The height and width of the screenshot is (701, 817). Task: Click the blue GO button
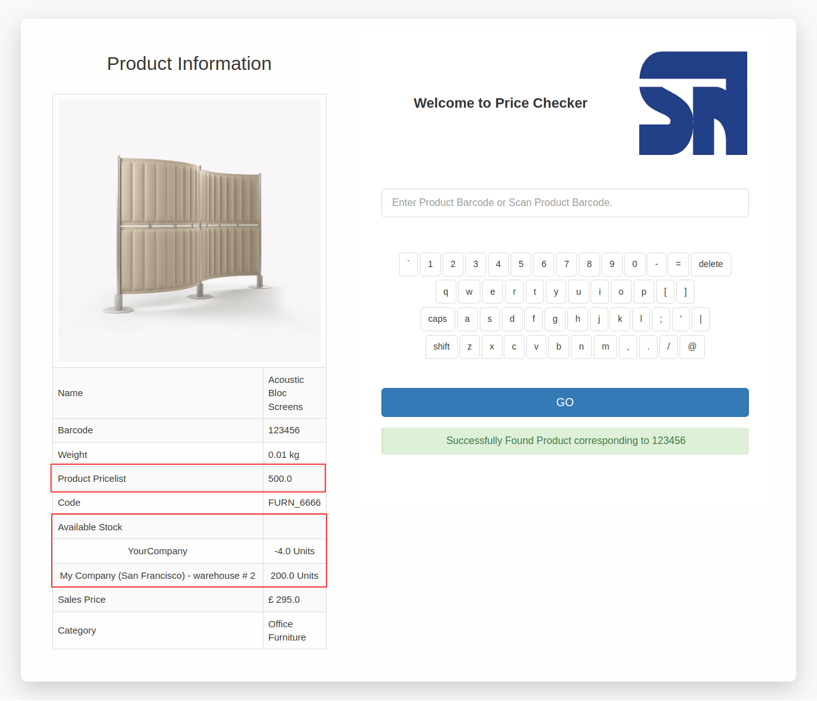pos(565,402)
